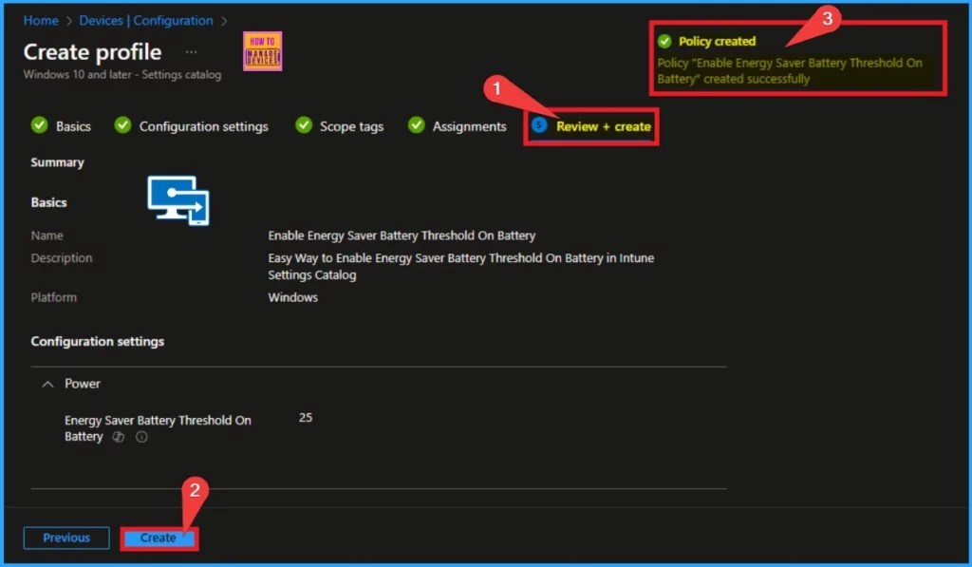Click the Summary heading
Image resolution: width=972 pixels, height=567 pixels.
point(57,162)
